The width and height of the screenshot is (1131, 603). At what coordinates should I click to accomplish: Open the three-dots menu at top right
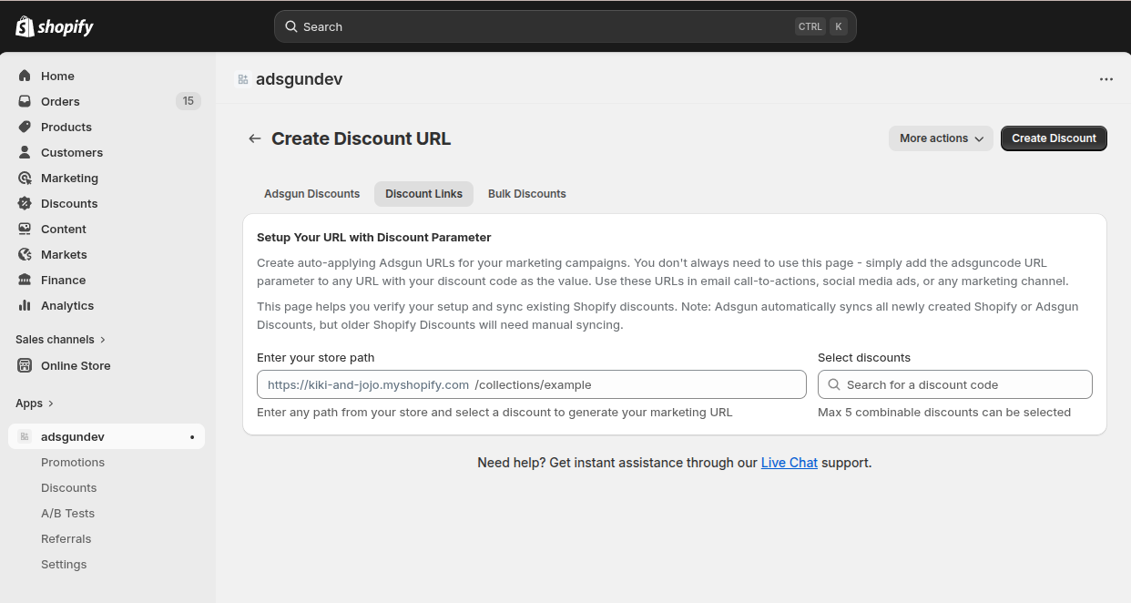click(x=1106, y=79)
